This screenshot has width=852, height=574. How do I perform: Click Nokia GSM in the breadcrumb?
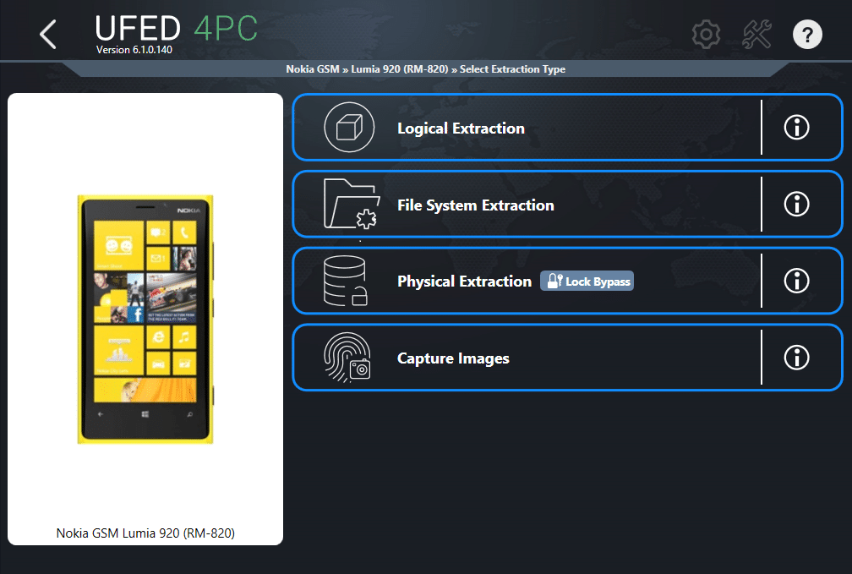point(313,69)
